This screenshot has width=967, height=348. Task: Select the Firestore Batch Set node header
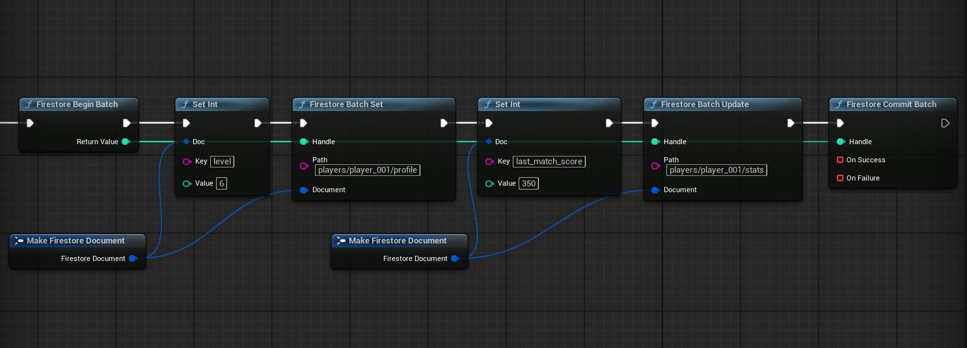[x=346, y=105]
